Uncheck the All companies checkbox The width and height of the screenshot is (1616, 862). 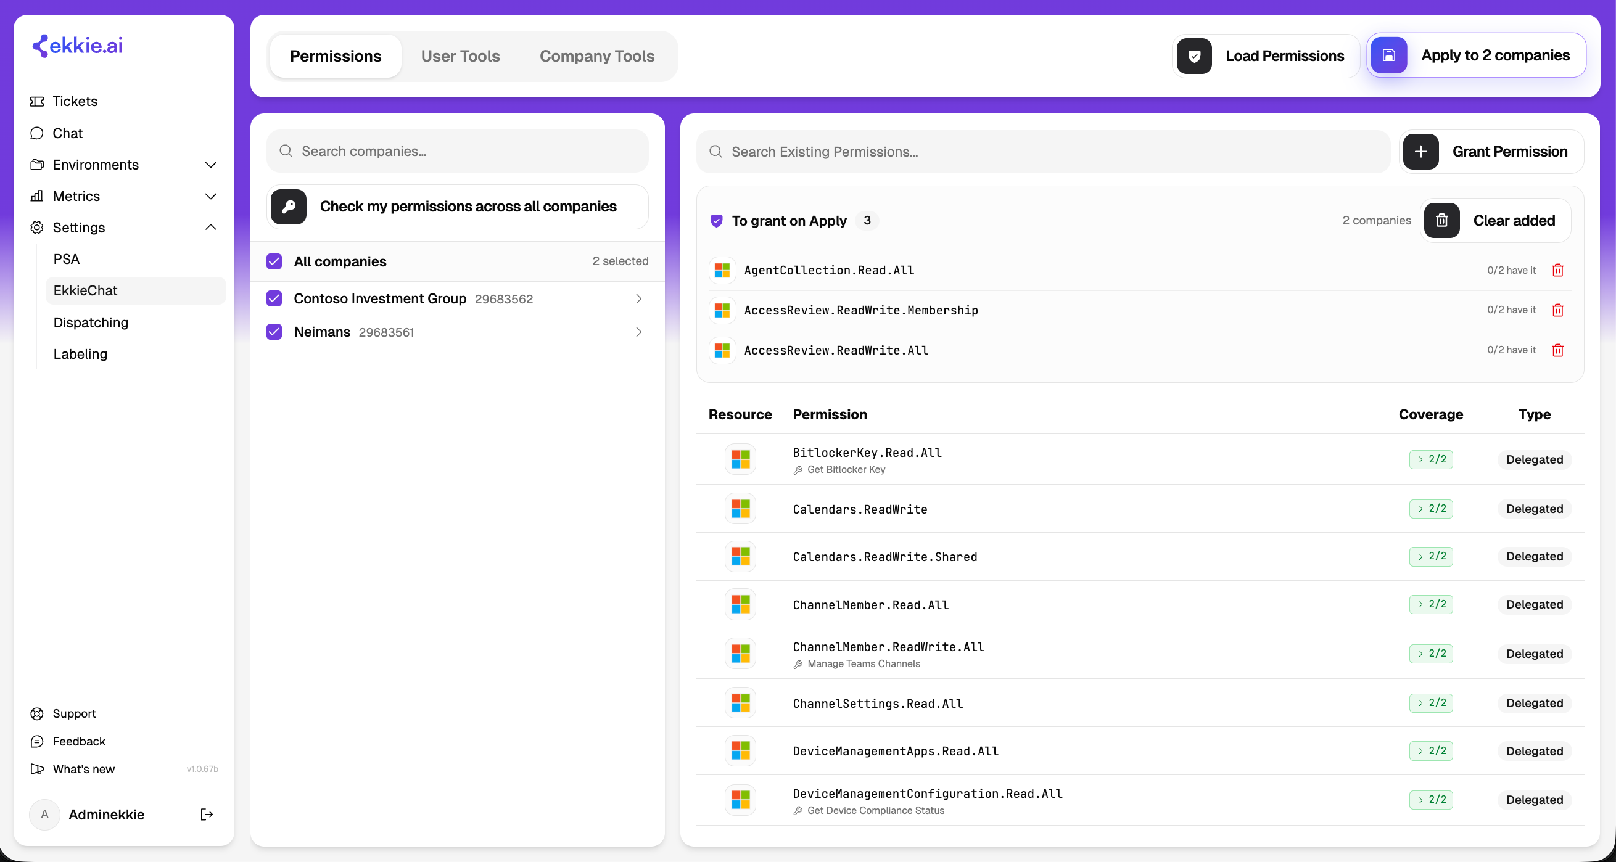click(274, 261)
